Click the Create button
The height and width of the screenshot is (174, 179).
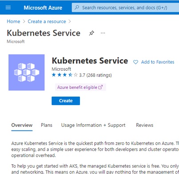pyautogui.click(x=66, y=101)
